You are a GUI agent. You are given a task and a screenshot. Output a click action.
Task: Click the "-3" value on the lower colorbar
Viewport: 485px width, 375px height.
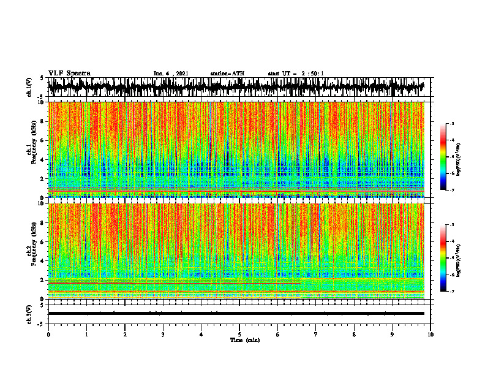[451, 225]
